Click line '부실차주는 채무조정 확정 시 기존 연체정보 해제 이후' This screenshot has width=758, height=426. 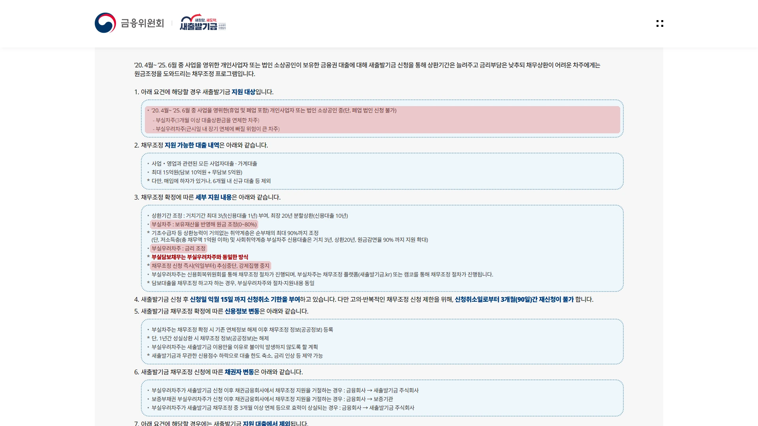(x=242, y=330)
